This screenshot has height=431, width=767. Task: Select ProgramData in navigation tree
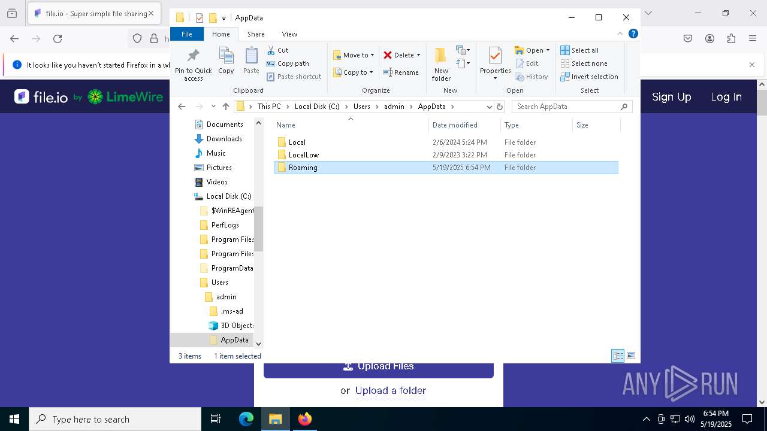pyautogui.click(x=226, y=268)
